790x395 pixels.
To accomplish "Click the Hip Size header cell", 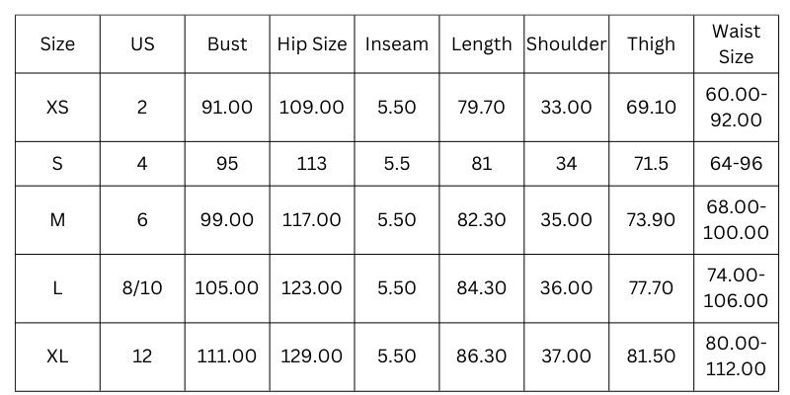I will point(312,44).
